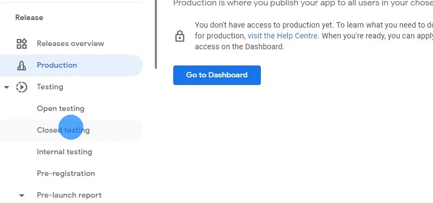
Task: Open the Pre-launch report item
Action: coord(69,195)
